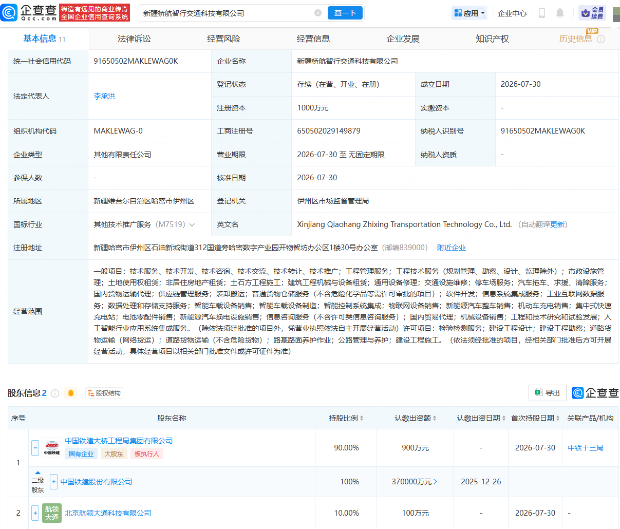Expand 北京航领大通 row with plus toggle
Viewport: 620px width, 529px height.
point(35,513)
